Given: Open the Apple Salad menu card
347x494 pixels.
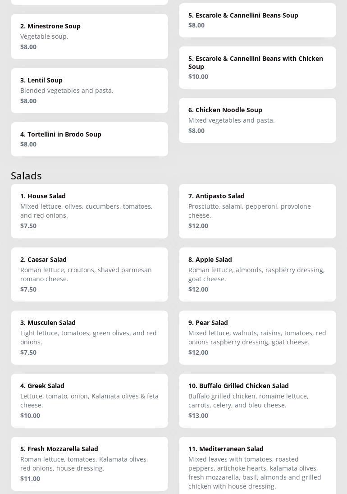Looking at the screenshot, I should (257, 274).
